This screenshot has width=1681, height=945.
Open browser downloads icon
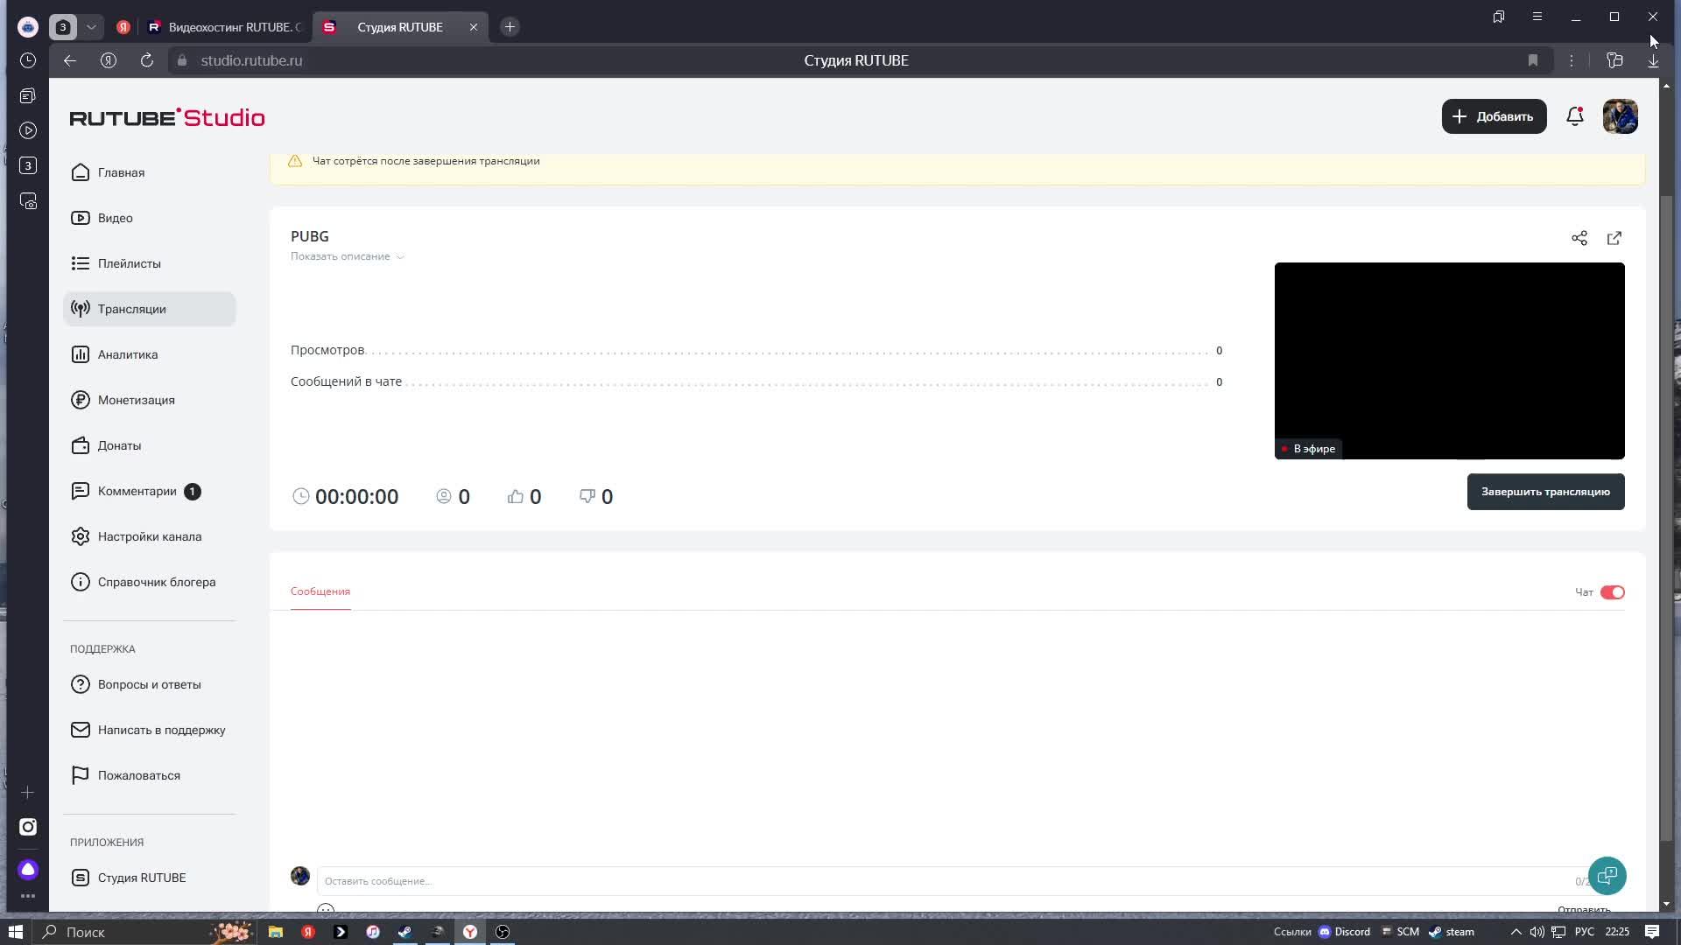(x=1653, y=60)
